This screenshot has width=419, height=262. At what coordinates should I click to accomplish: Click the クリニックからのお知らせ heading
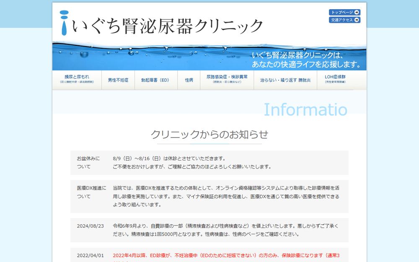point(209,135)
